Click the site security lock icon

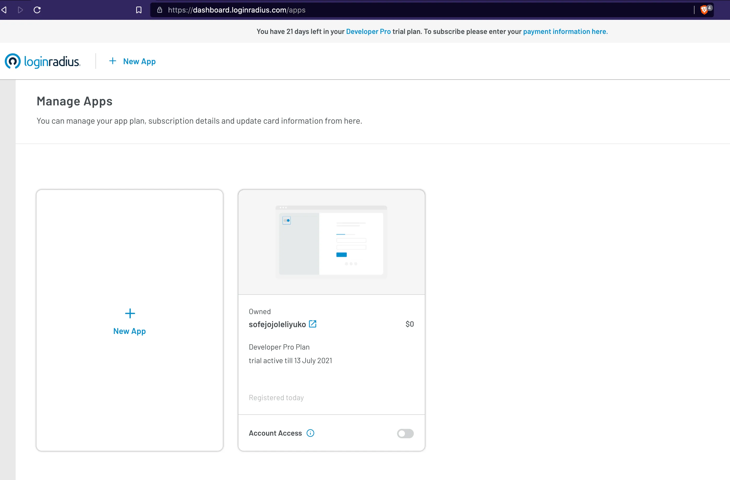click(x=159, y=9)
